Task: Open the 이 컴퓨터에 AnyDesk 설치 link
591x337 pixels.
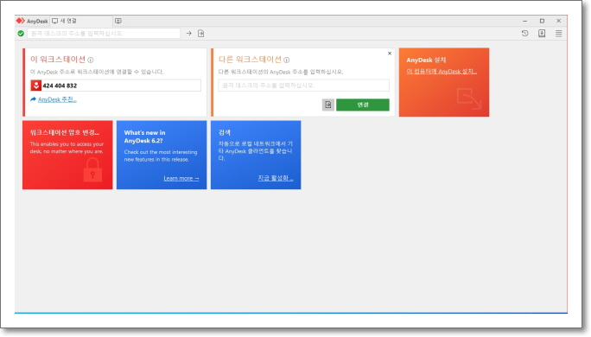Action: coord(442,72)
